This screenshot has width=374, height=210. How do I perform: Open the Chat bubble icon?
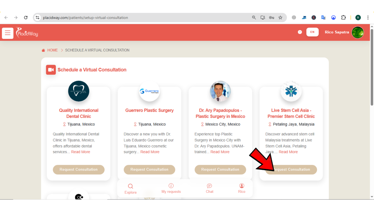tap(209, 186)
